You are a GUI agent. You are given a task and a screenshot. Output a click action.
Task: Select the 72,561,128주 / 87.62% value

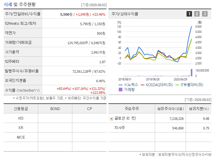(x=89, y=71)
